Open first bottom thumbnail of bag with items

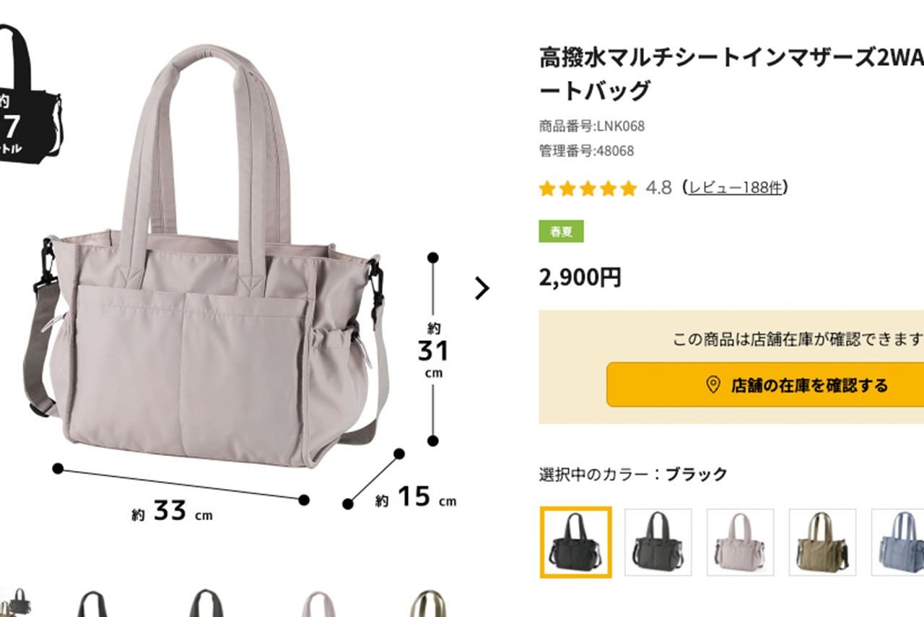pos(16,603)
